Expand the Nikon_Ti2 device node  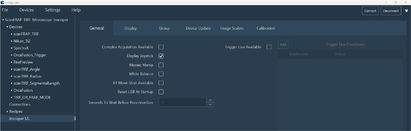(x=12, y=41)
